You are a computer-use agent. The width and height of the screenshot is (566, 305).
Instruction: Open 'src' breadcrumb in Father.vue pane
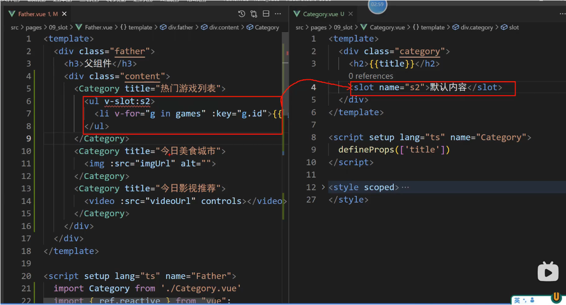coord(15,27)
